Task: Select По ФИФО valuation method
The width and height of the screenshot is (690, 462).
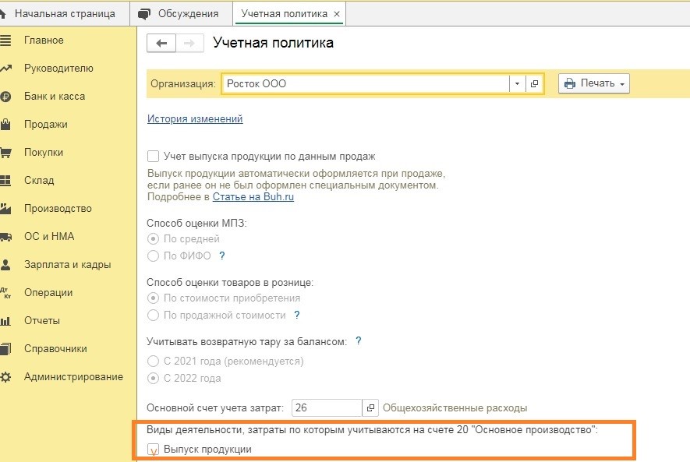Action: (x=153, y=256)
